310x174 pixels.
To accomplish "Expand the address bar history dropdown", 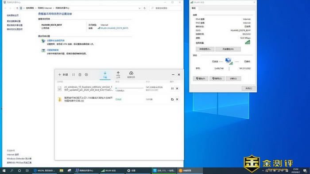I will tap(139, 8).
